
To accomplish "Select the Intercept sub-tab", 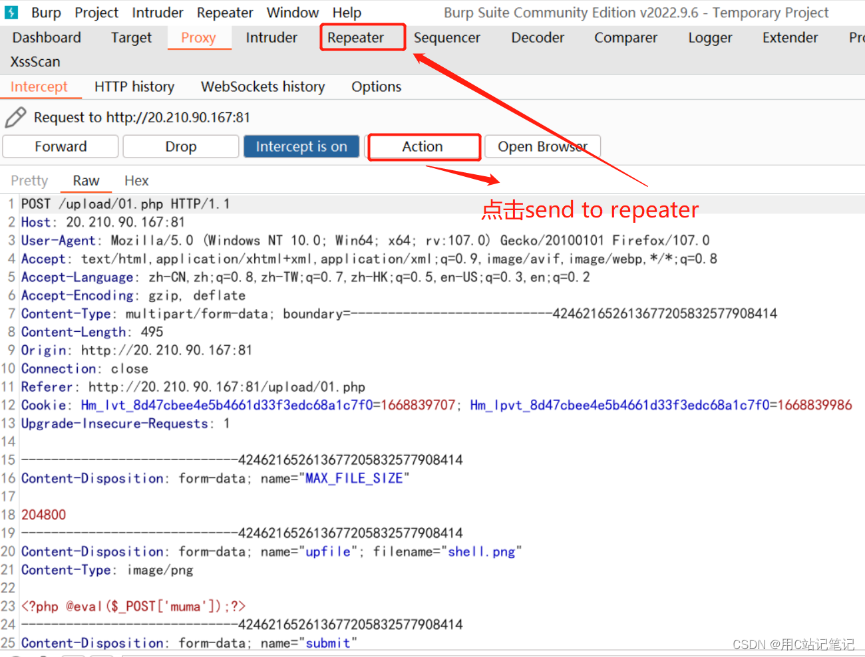I will (39, 87).
